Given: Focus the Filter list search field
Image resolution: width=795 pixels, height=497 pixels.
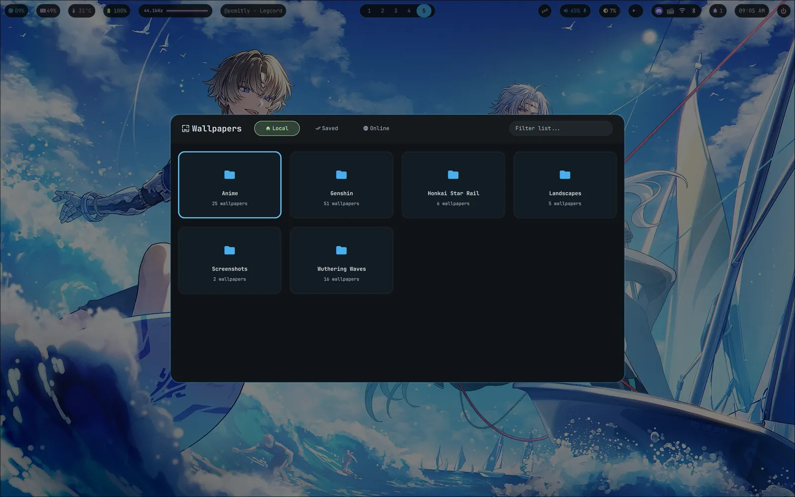Looking at the screenshot, I should (x=560, y=128).
